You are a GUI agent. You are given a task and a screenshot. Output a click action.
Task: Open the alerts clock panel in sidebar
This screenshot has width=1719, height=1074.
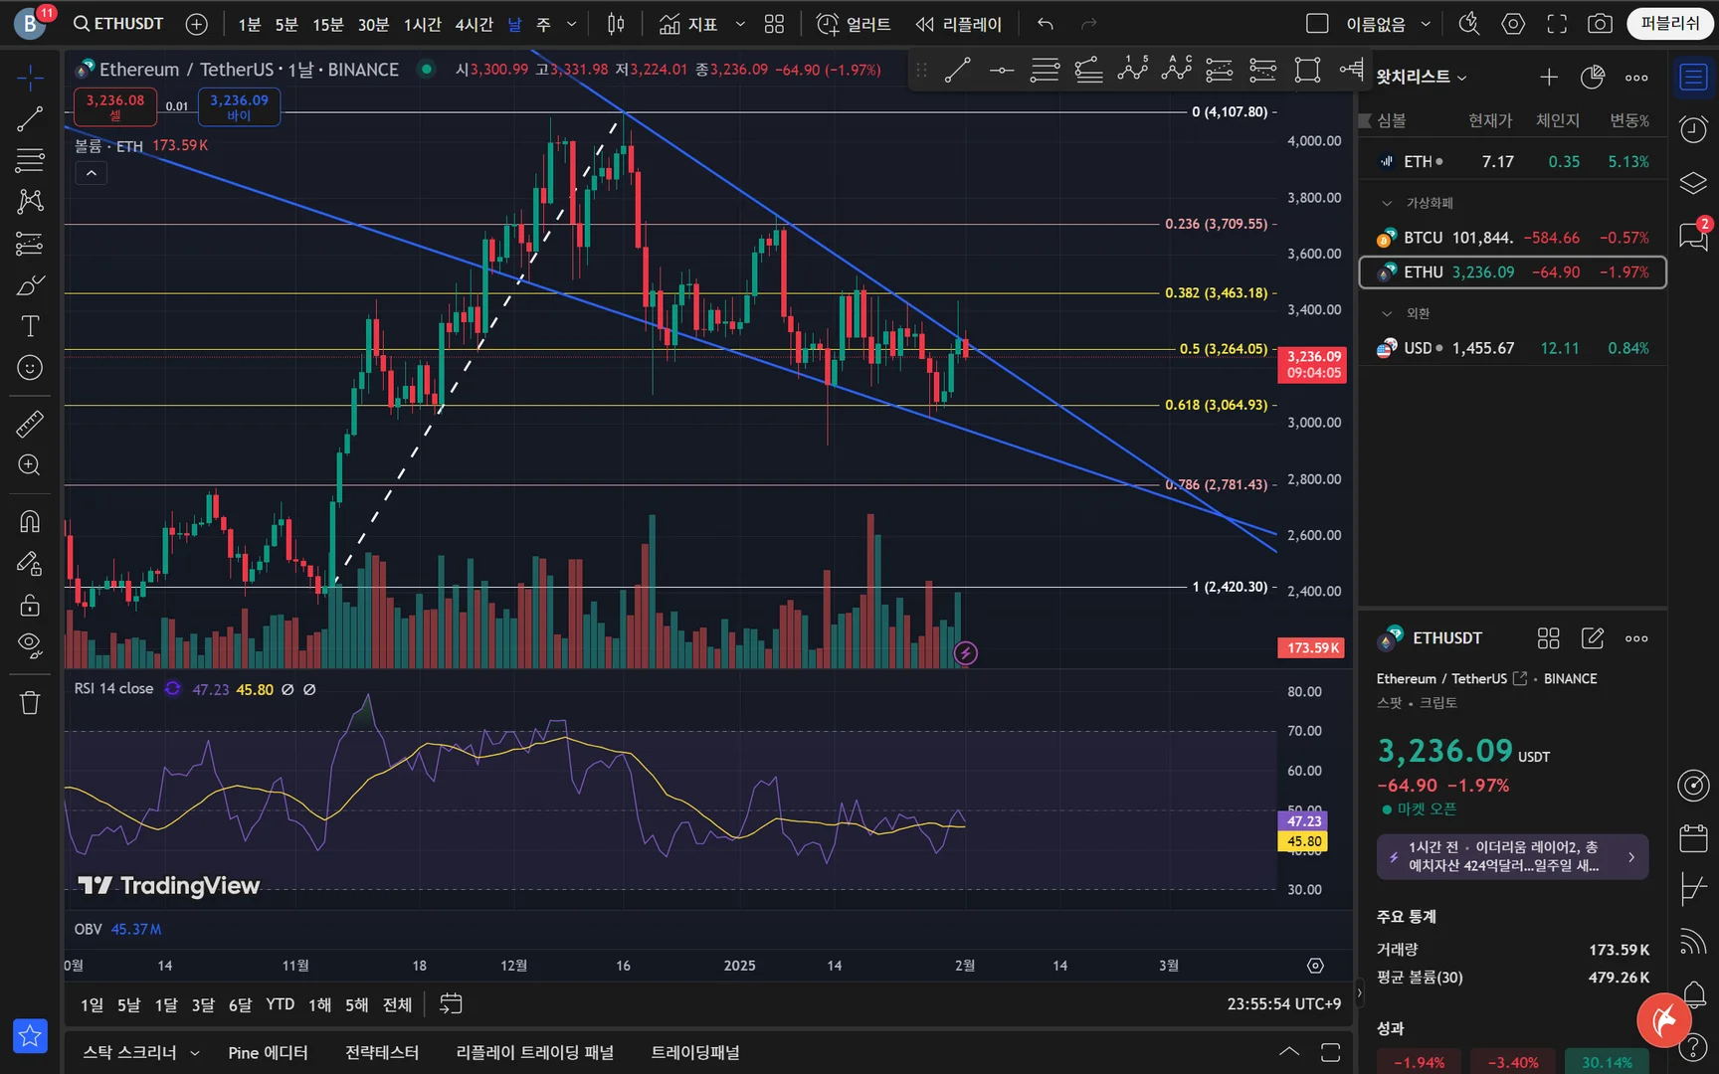point(1693,129)
